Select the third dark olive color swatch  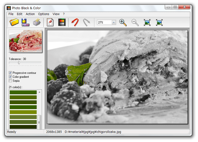coord(23,102)
